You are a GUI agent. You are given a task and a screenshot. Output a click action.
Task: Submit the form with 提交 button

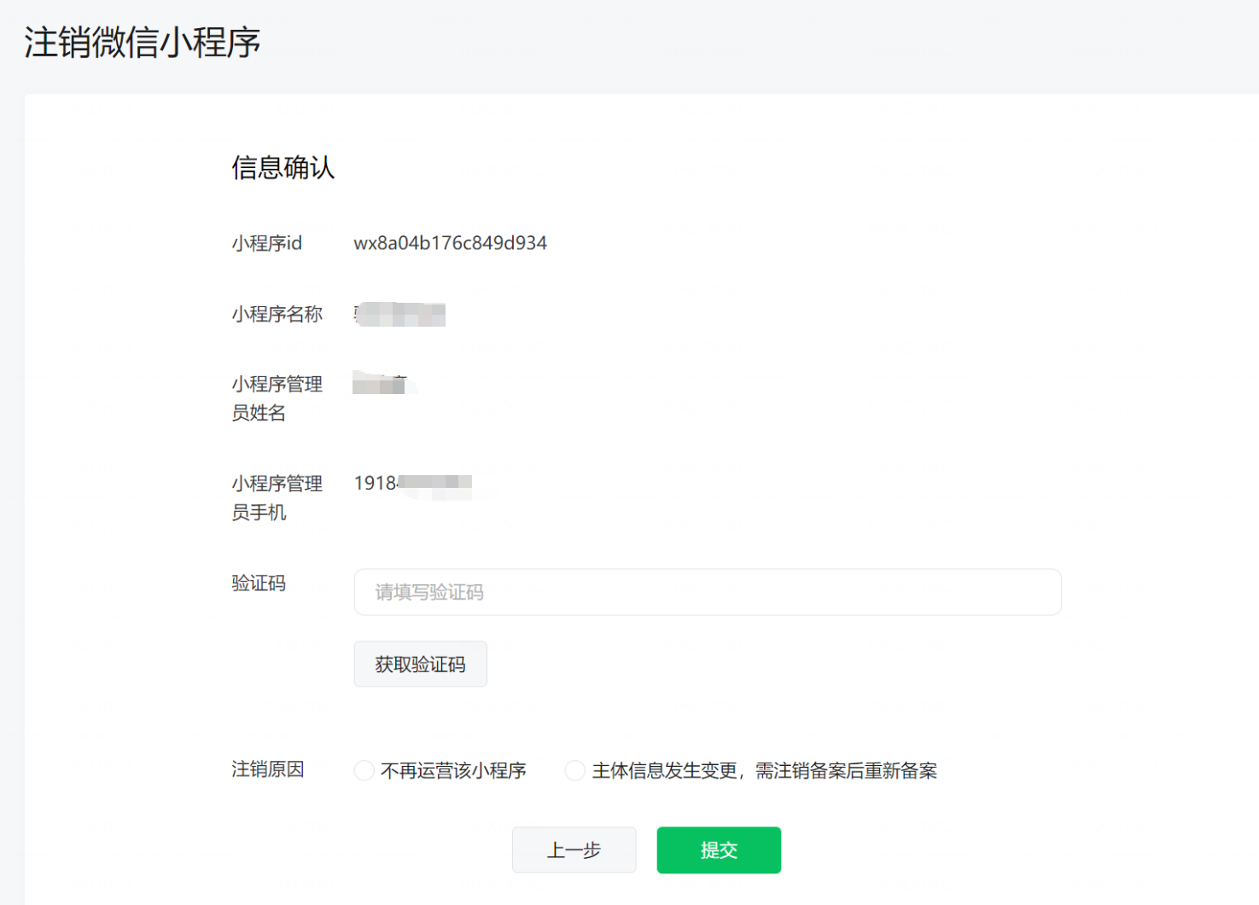[719, 850]
